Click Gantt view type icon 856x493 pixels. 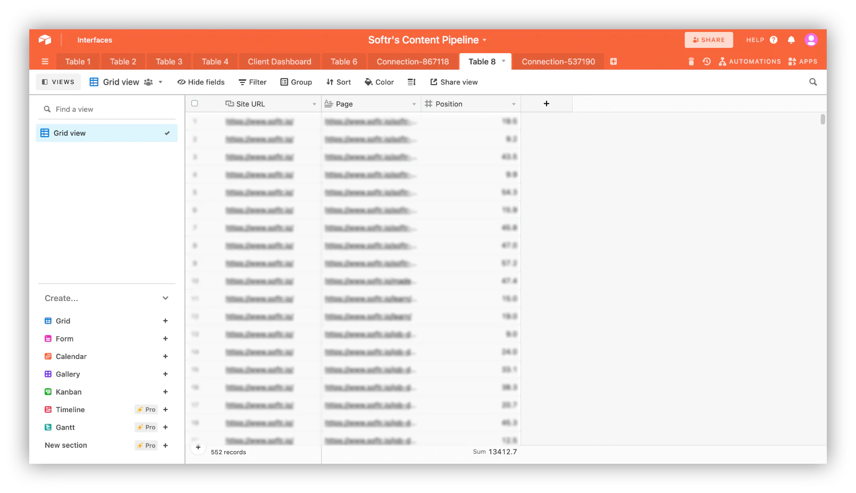(x=48, y=428)
